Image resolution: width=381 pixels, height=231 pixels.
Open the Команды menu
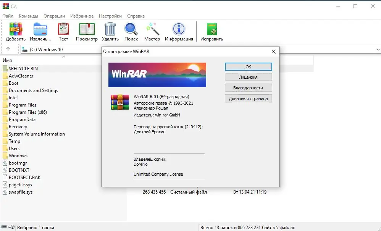[28, 16]
